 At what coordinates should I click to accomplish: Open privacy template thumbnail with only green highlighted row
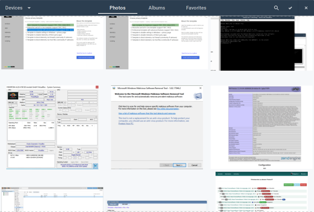(x=157, y=43)
